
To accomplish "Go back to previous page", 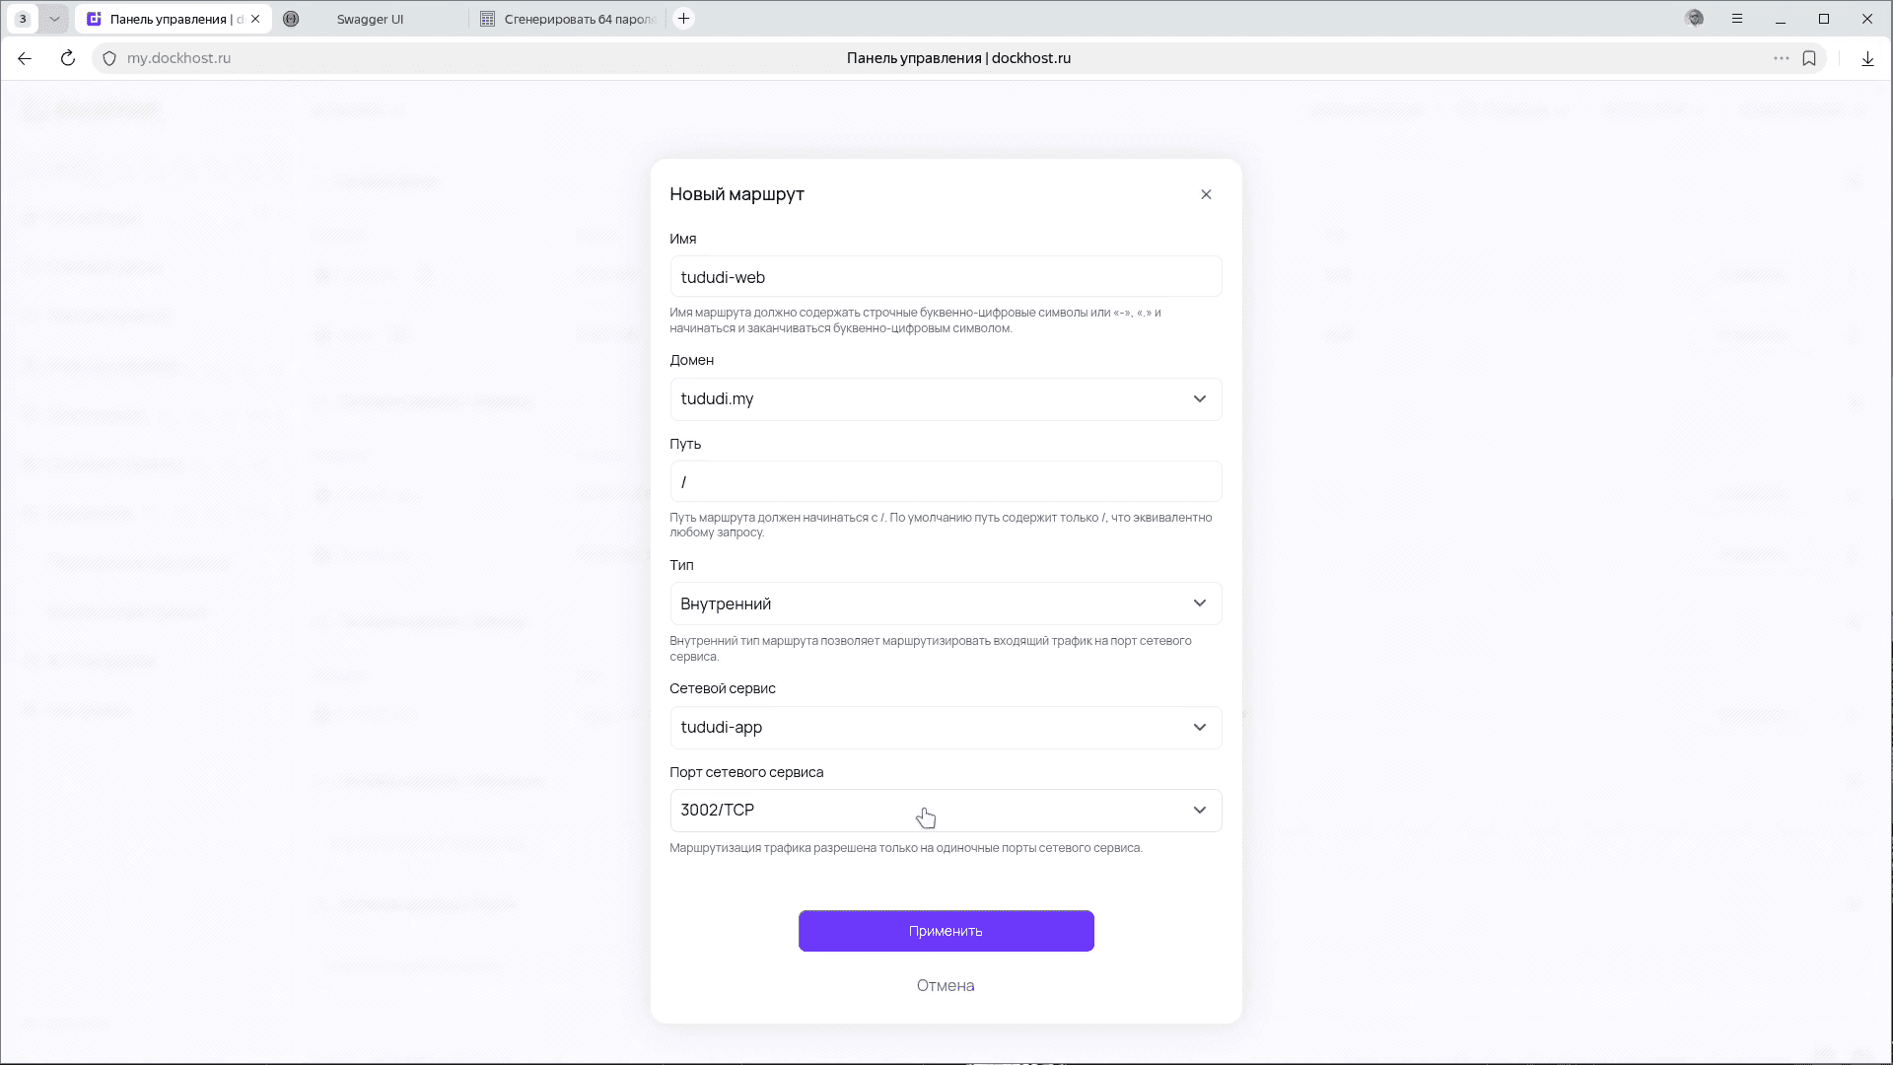I will (x=25, y=58).
